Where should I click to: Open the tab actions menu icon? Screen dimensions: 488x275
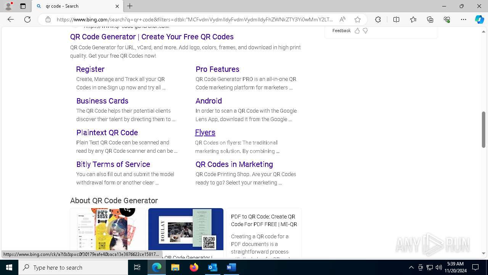pyautogui.click(x=23, y=6)
